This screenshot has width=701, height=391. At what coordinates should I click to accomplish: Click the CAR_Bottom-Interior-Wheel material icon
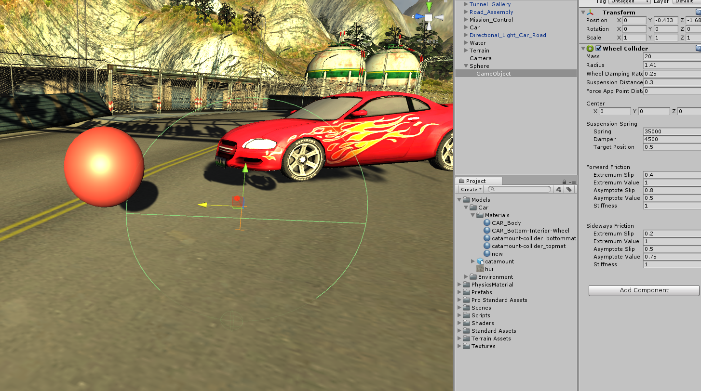click(487, 231)
